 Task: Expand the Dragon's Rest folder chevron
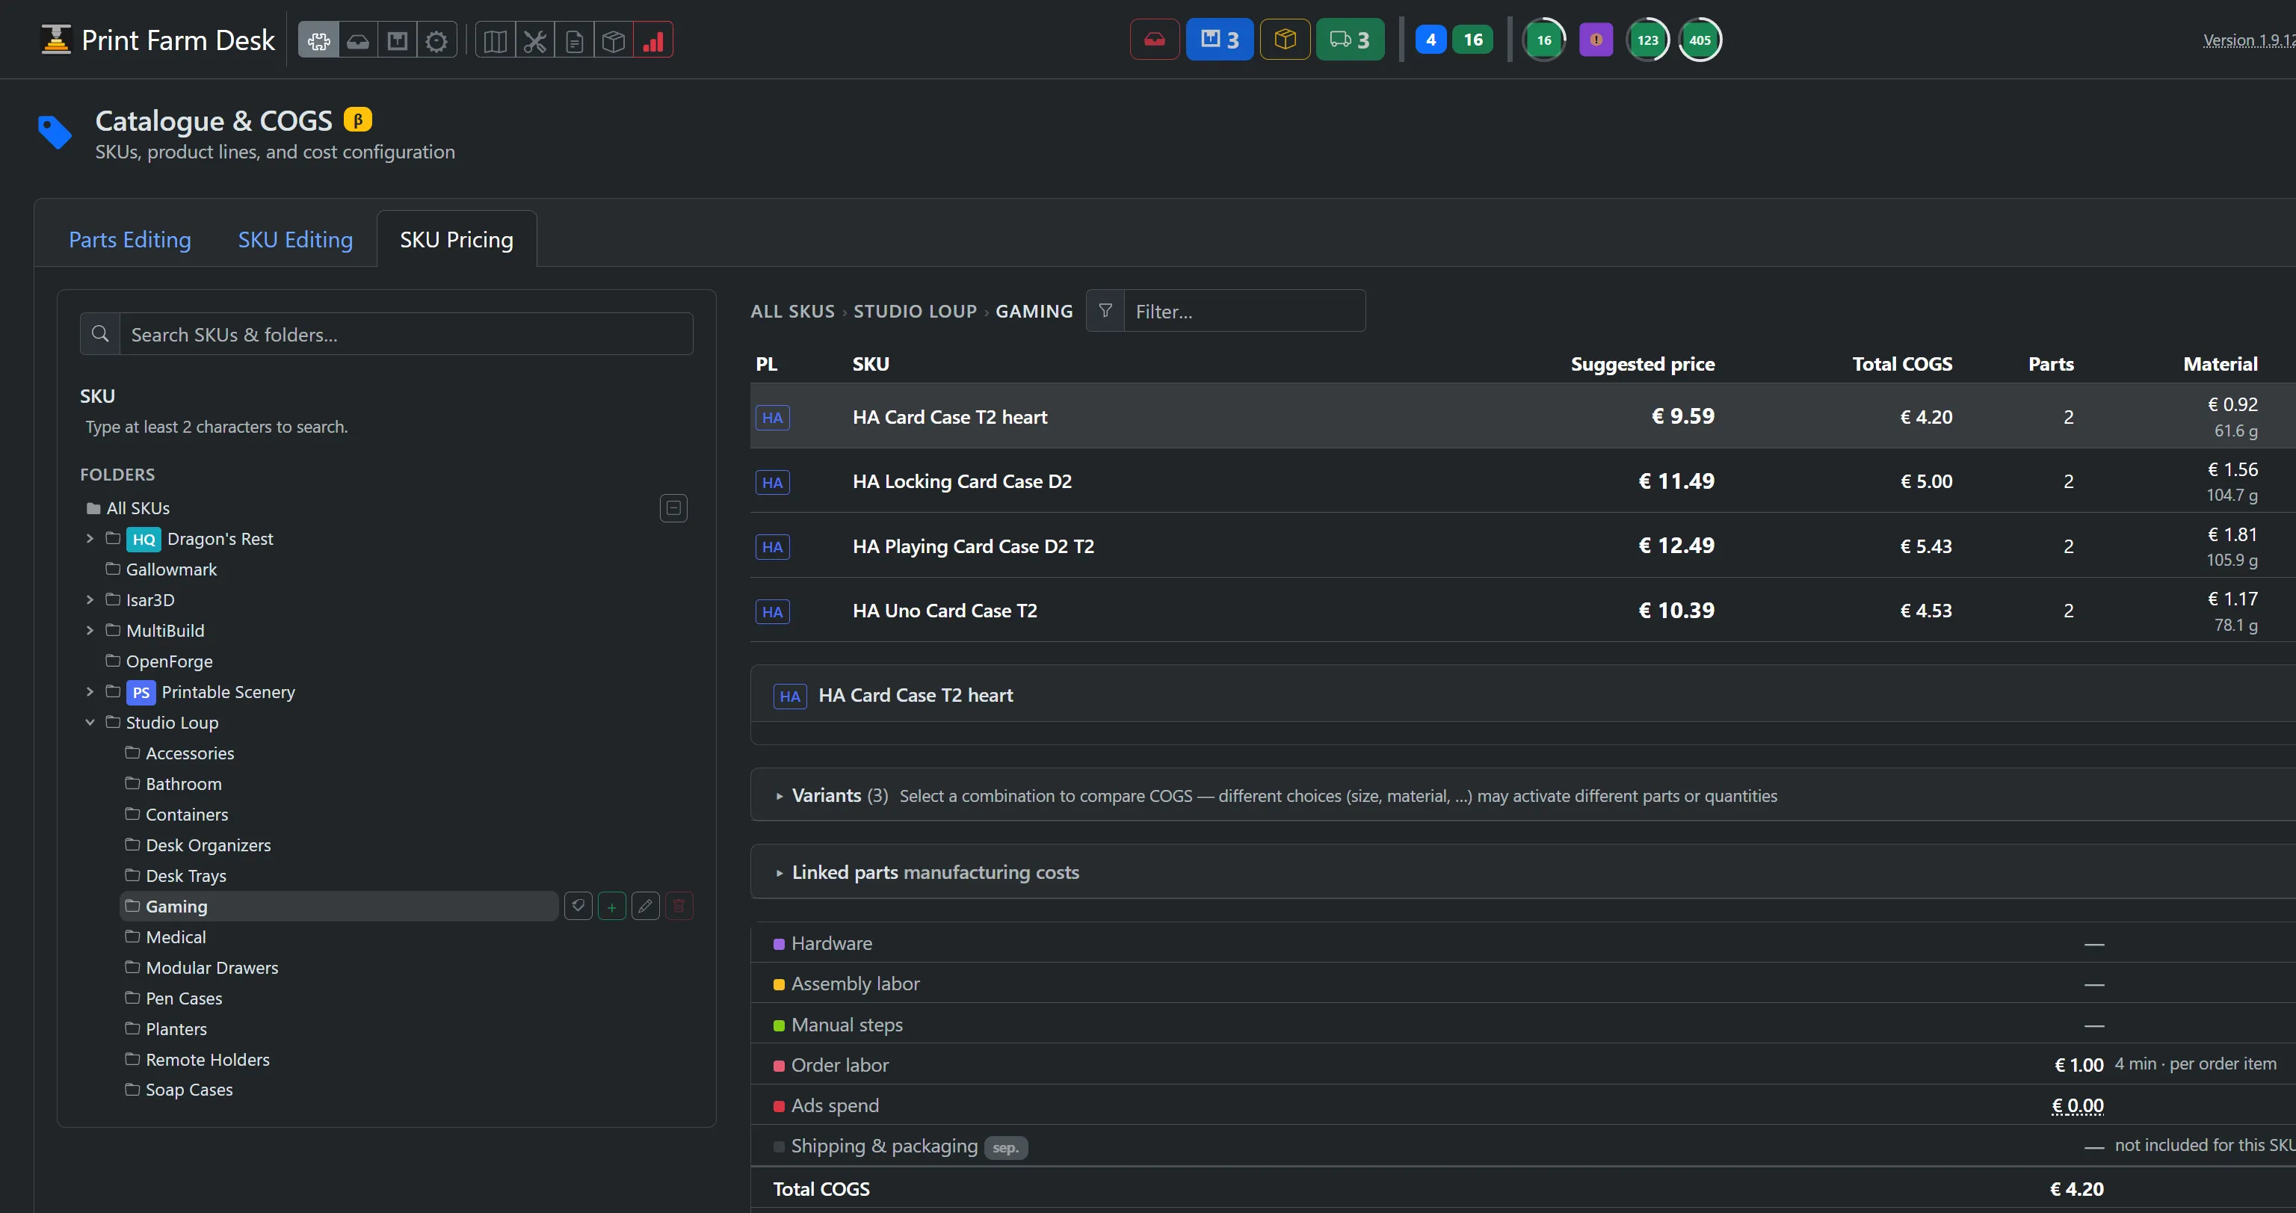89,538
